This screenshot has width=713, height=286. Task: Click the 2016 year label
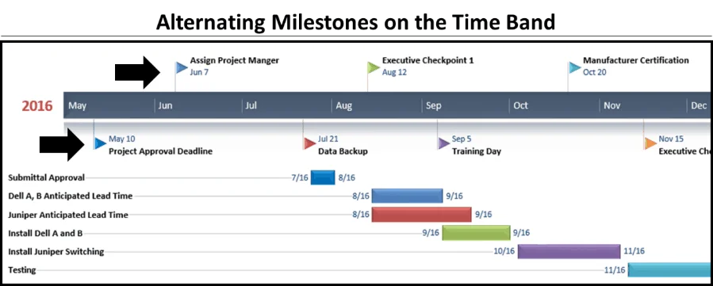(x=37, y=106)
